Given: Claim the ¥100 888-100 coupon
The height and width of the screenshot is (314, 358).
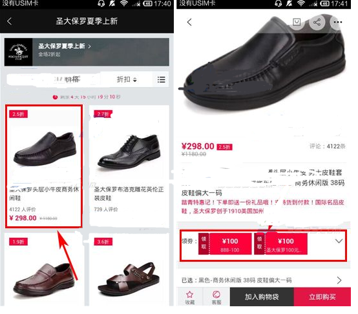Looking at the screenshot, I should click(225, 244).
